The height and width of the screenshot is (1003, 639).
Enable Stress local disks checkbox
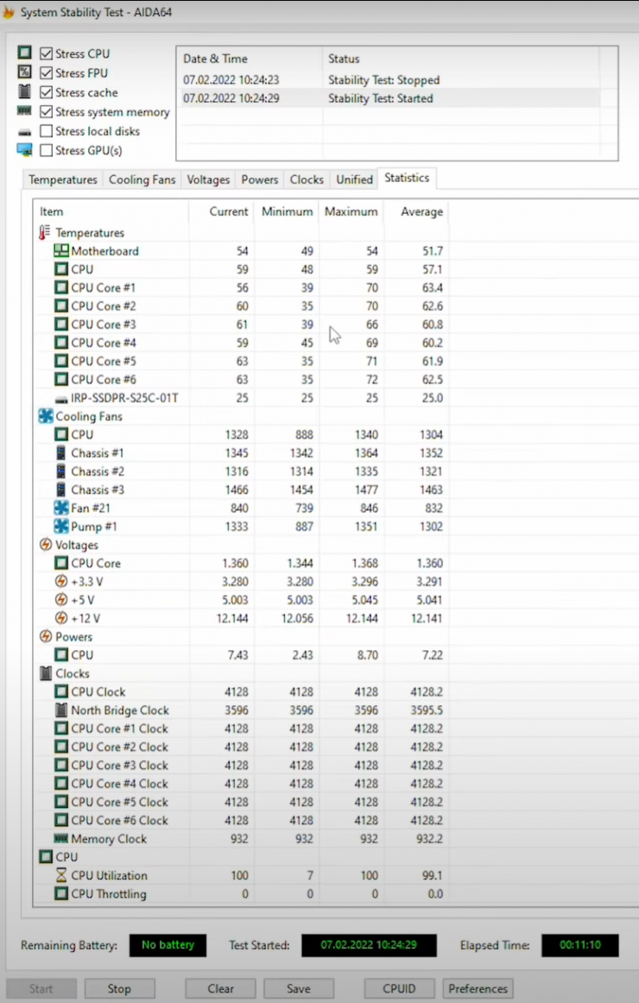tap(46, 131)
